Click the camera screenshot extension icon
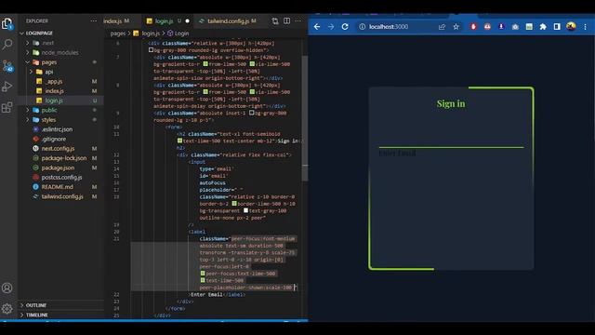 515,27
